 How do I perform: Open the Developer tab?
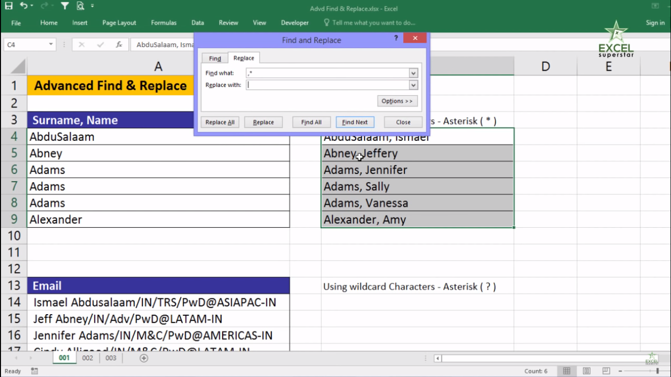(295, 23)
